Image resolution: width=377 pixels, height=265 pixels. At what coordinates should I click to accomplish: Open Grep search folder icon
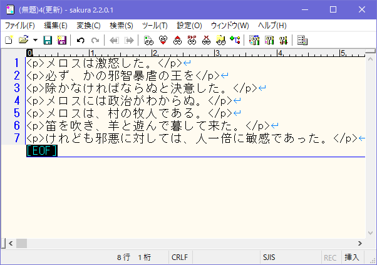pos(220,40)
